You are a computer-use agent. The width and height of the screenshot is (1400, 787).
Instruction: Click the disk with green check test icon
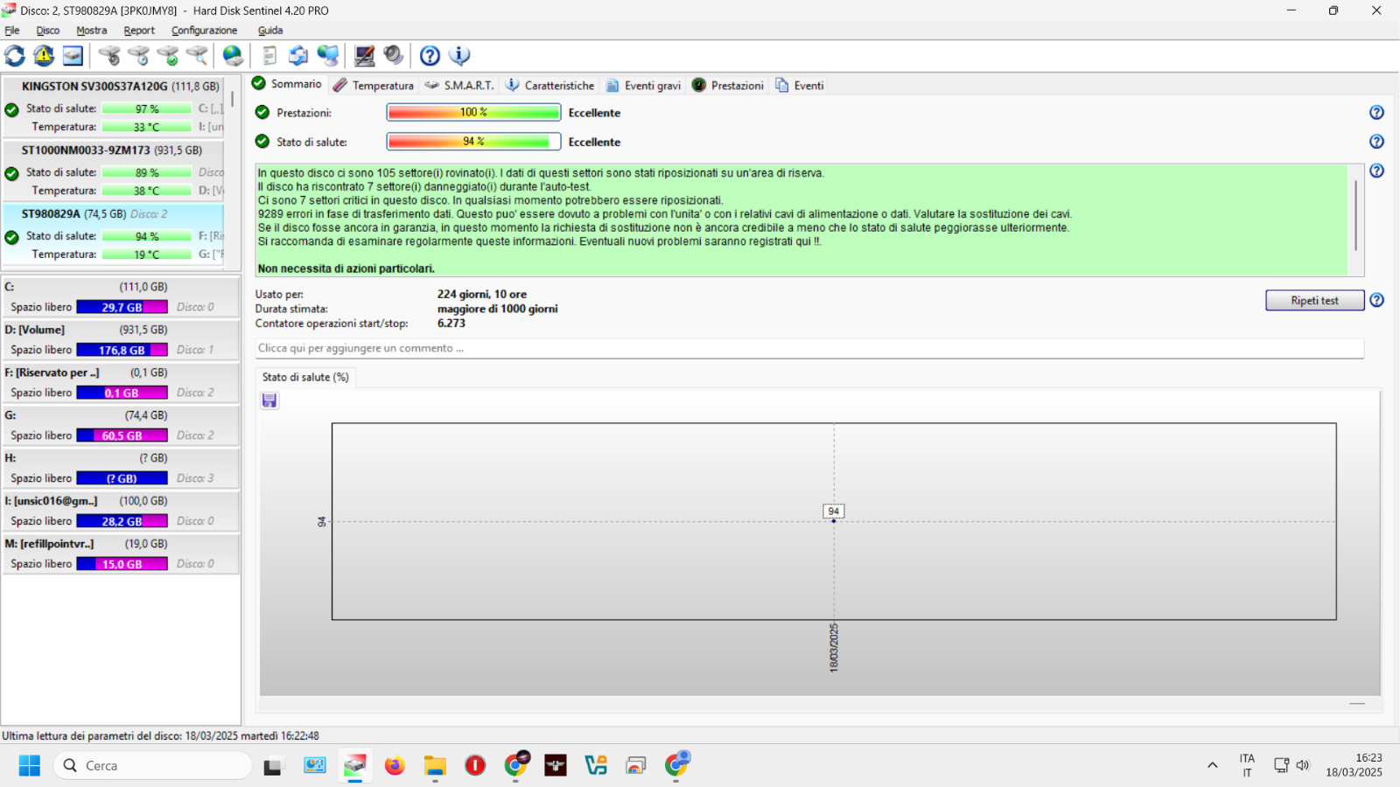click(168, 56)
